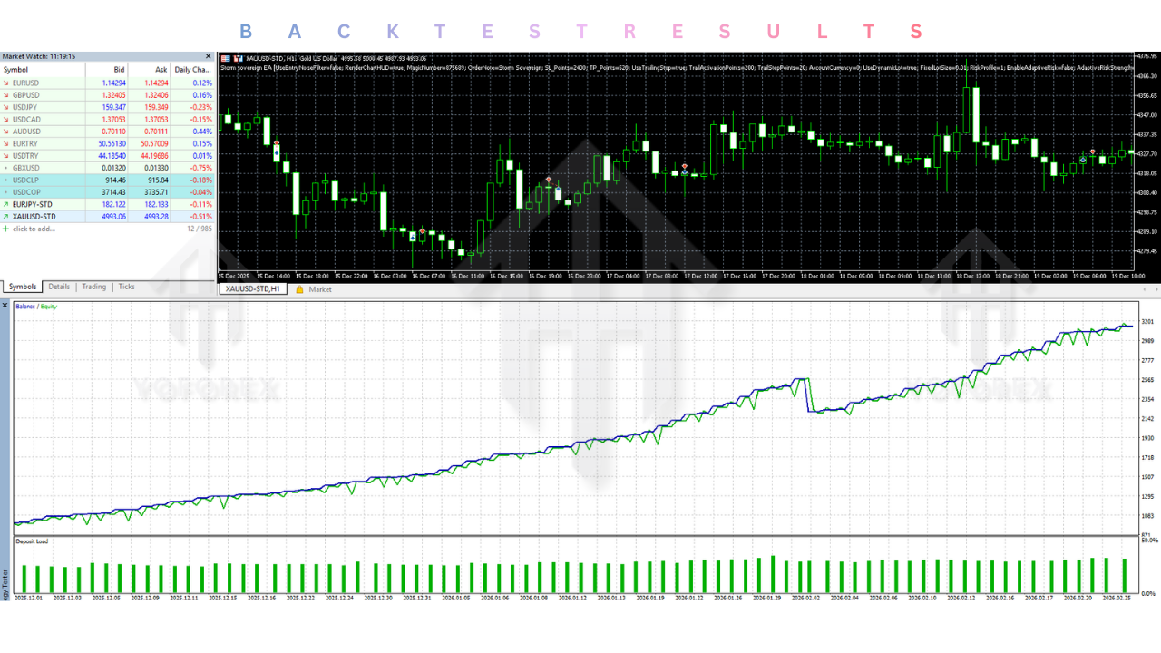Click the green up-trend arrow beside XAUUSD-STD
Screen dimensions: 1161x653
(5, 217)
